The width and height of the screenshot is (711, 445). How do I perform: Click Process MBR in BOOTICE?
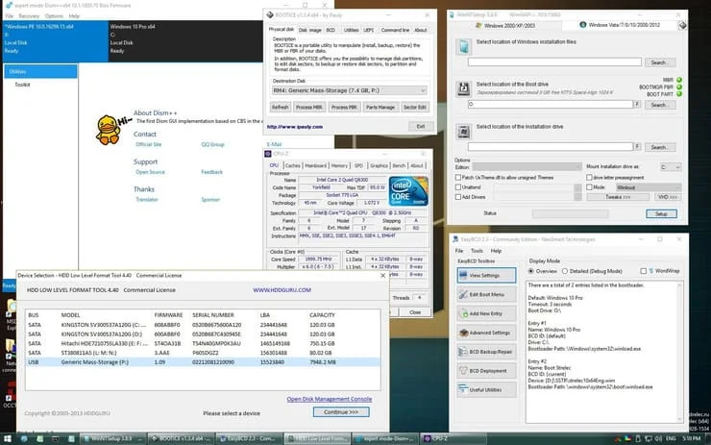pos(309,107)
